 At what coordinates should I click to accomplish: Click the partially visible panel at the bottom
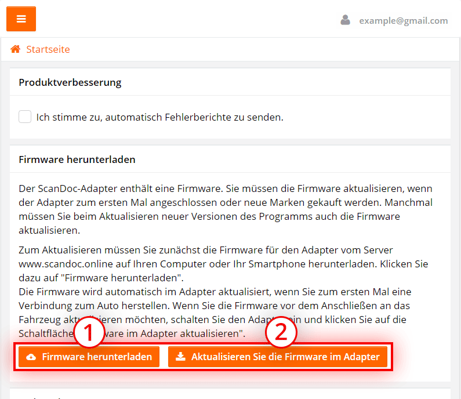click(230, 394)
